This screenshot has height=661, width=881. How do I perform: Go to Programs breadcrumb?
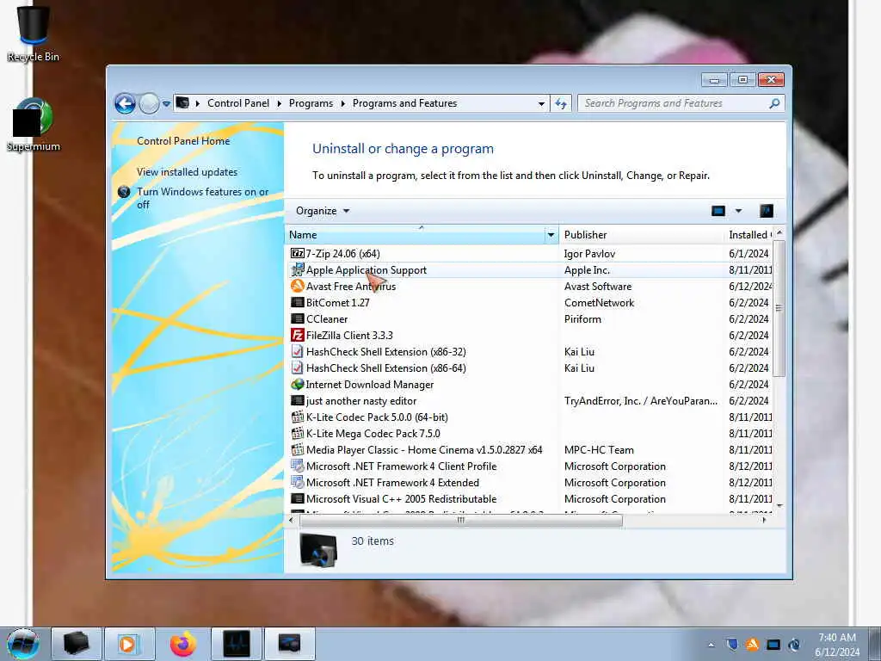(311, 103)
